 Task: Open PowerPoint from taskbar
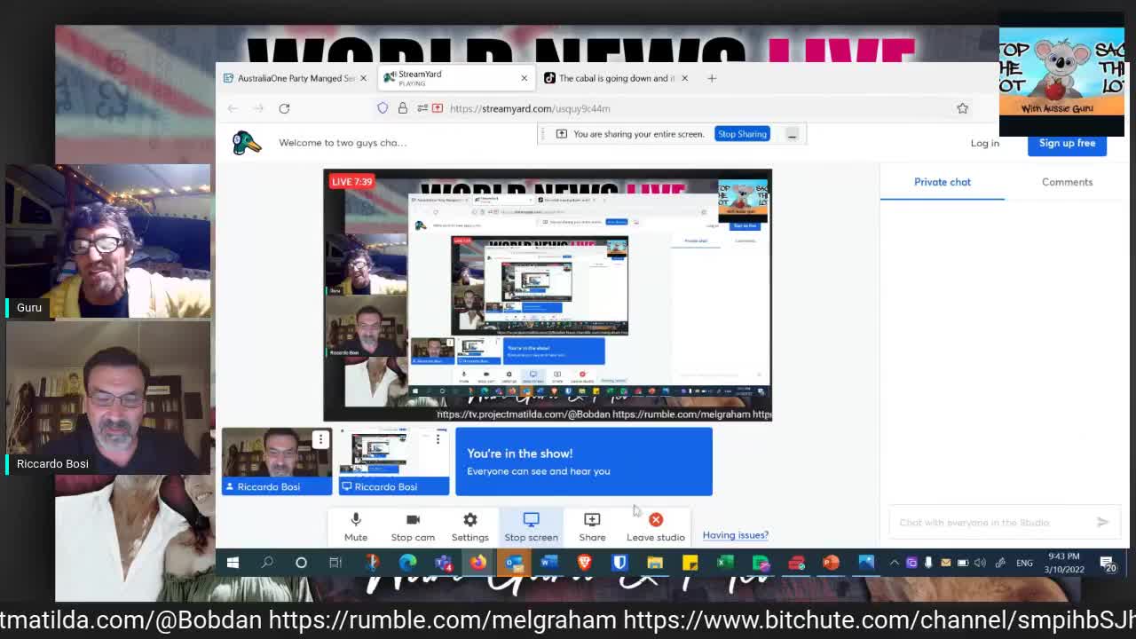pos(831,563)
